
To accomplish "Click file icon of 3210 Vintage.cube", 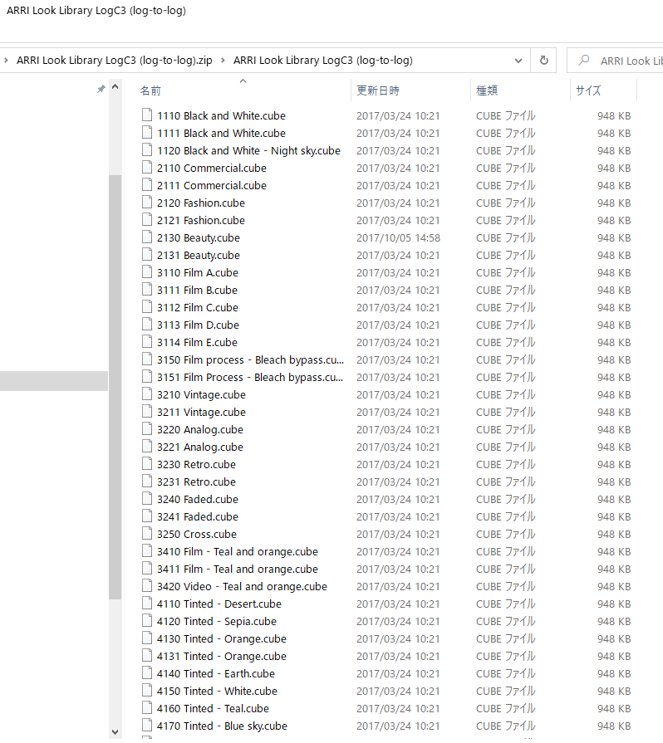I will (148, 394).
